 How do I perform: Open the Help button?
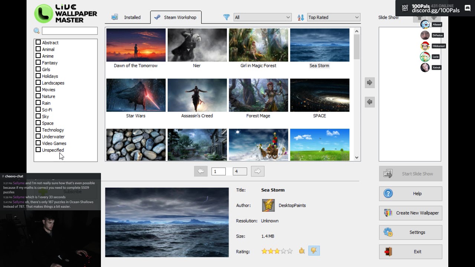pyautogui.click(x=410, y=194)
